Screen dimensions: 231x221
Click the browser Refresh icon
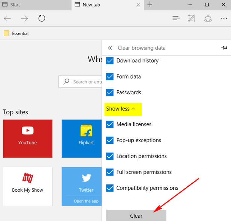point(42,18)
